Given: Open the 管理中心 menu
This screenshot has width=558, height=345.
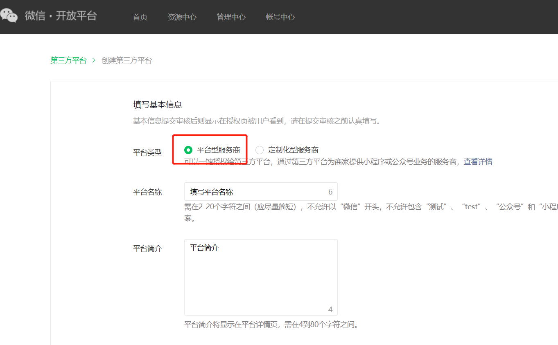Looking at the screenshot, I should tap(231, 17).
